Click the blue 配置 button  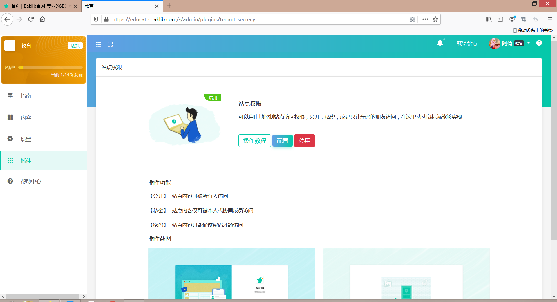tap(282, 141)
